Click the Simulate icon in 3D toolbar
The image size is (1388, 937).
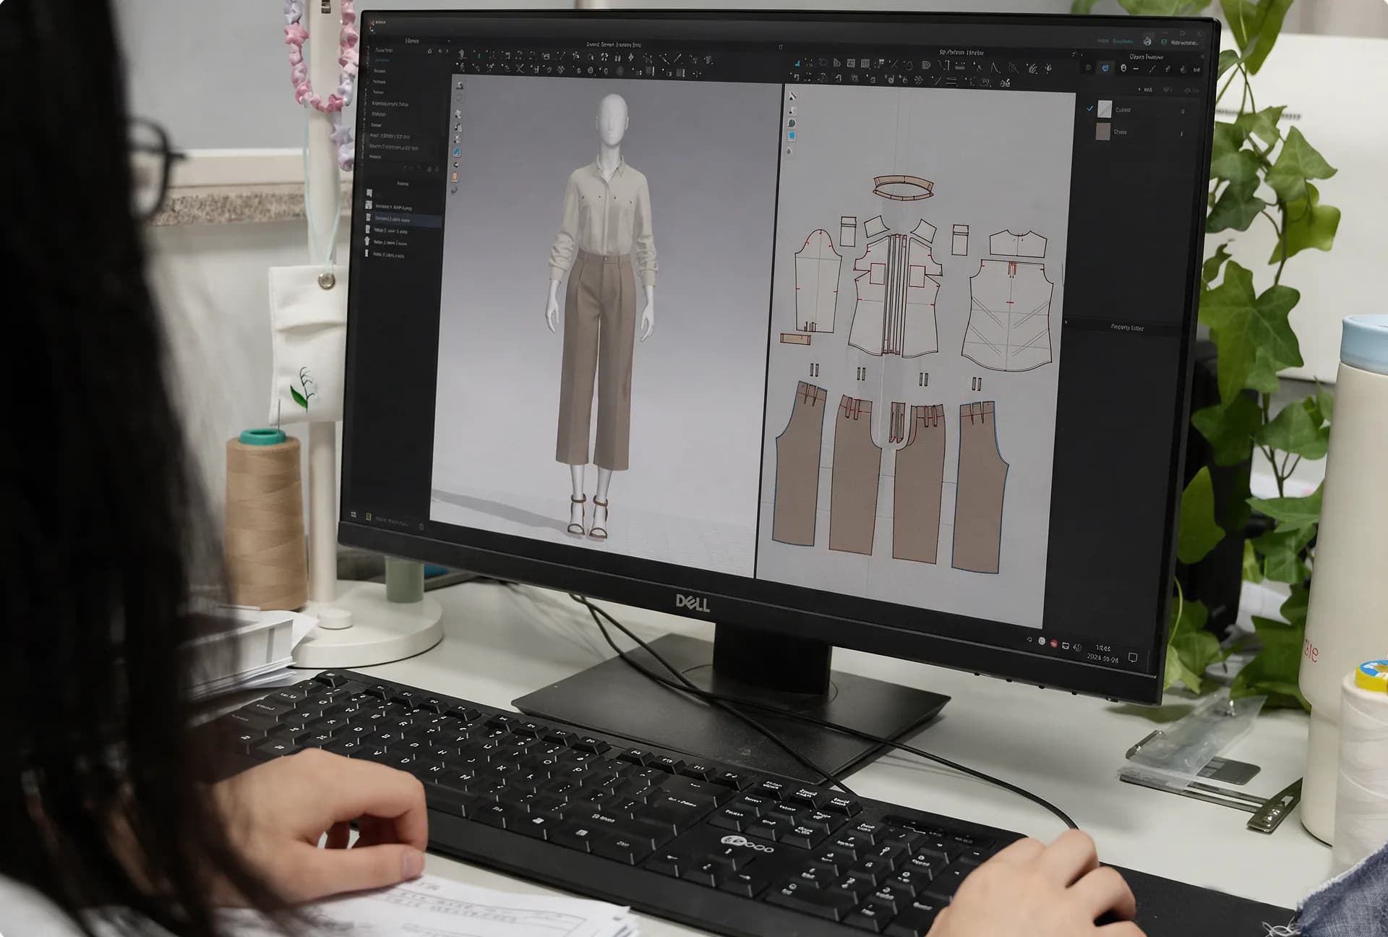click(462, 55)
